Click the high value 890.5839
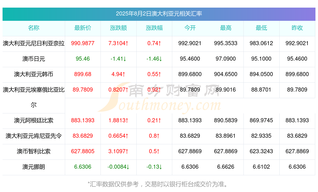The width and height of the screenshot is (318, 192). [x=226, y=120]
